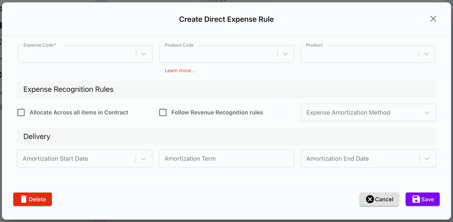Open the Learn more... link
This screenshot has width=453, height=222.
[x=179, y=70]
